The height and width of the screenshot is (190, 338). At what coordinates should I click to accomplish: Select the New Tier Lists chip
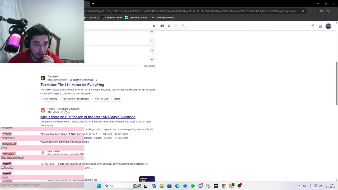101,99
